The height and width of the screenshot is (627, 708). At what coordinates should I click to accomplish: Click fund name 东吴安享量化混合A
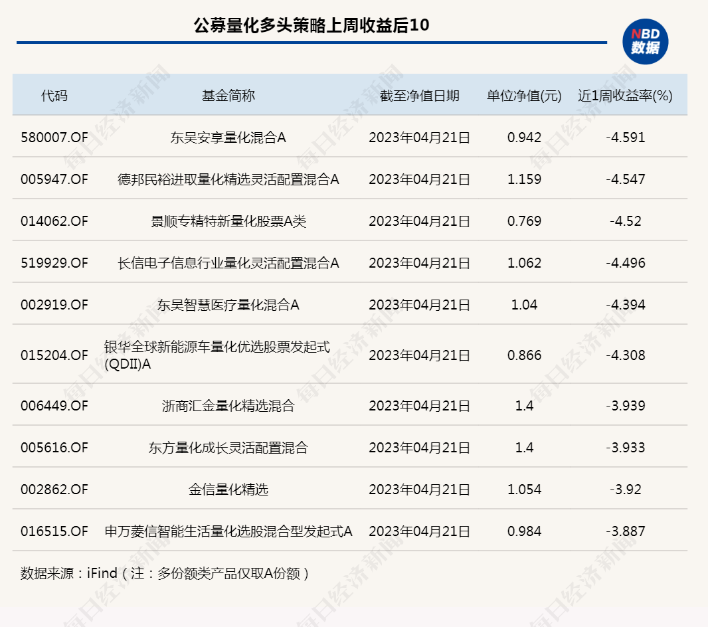click(228, 137)
